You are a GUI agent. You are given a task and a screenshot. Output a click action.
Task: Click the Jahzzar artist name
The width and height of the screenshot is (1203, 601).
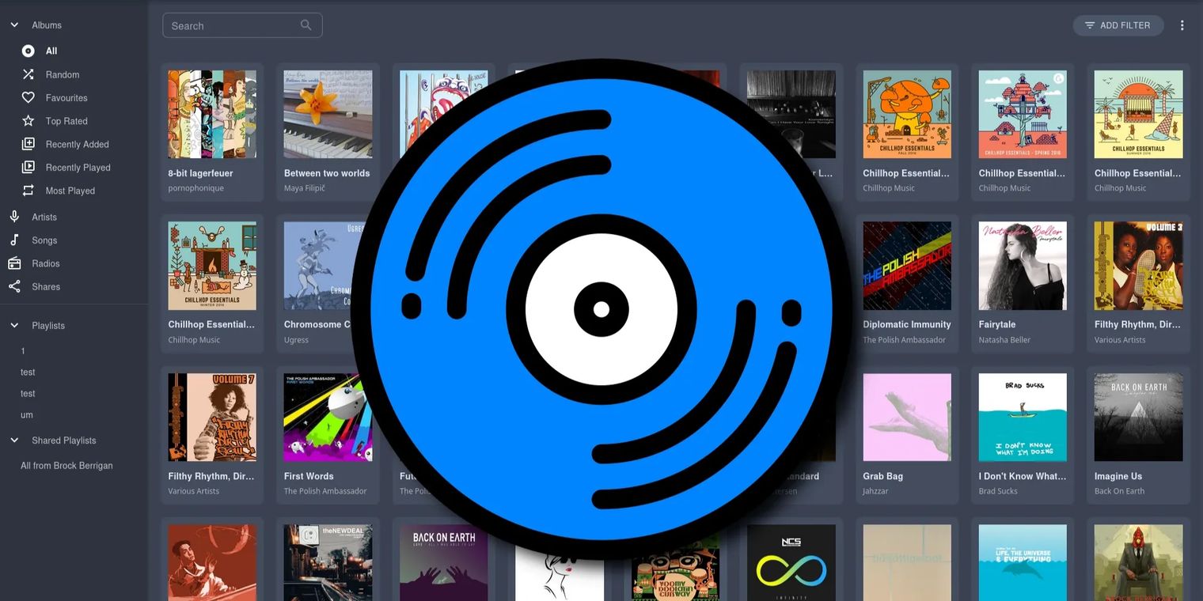pos(875,491)
